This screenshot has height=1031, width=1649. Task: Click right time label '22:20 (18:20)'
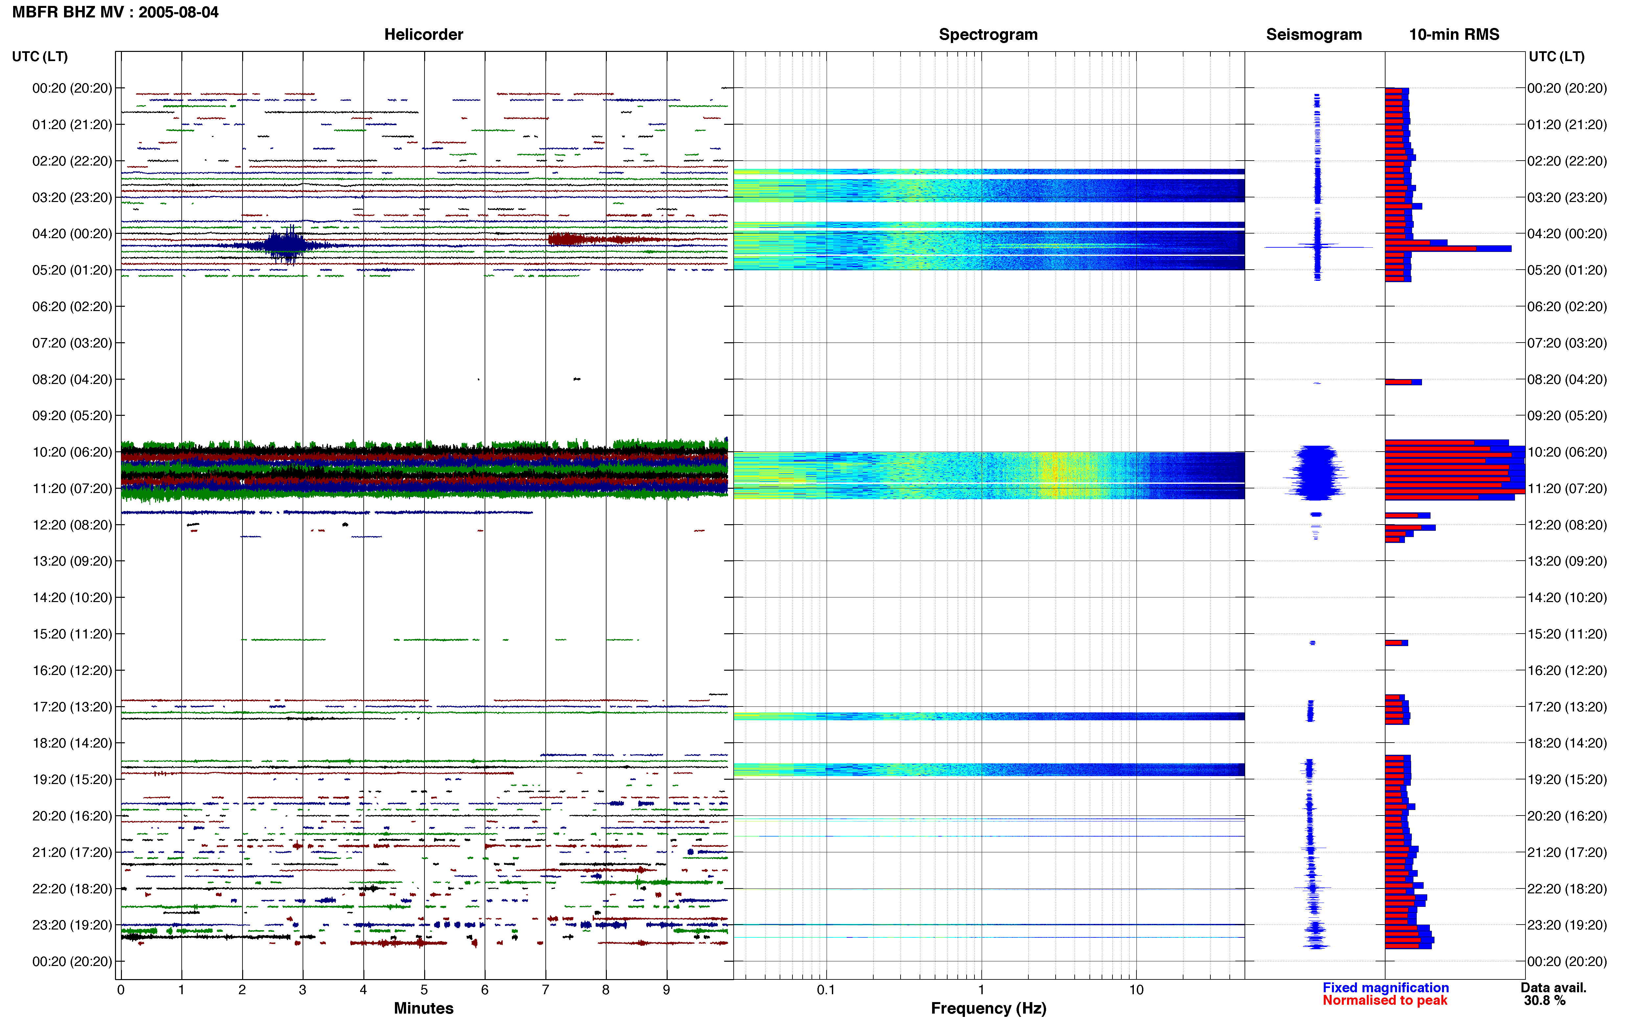(1567, 888)
